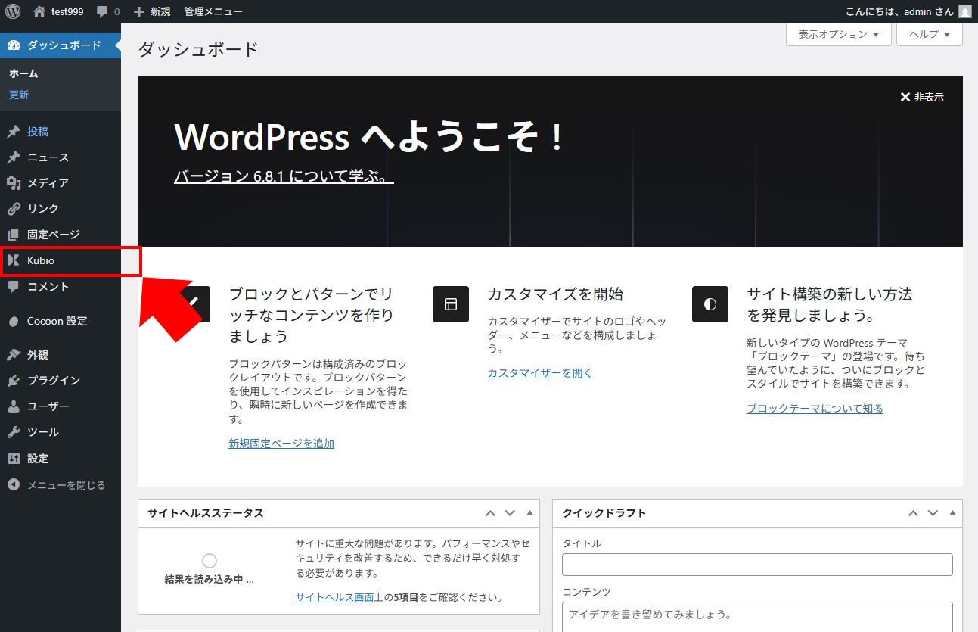Click the 固定ページ pages icon
The image size is (978, 632).
[14, 235]
